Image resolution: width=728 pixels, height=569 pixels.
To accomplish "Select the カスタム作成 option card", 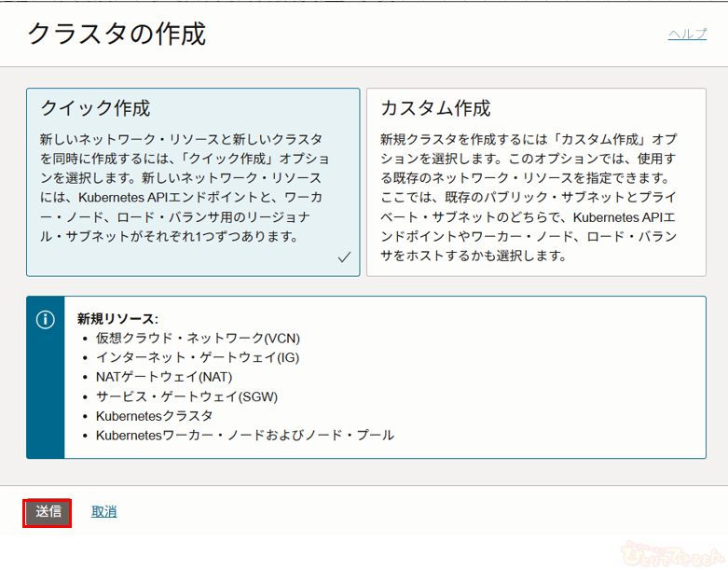I will 536,182.
